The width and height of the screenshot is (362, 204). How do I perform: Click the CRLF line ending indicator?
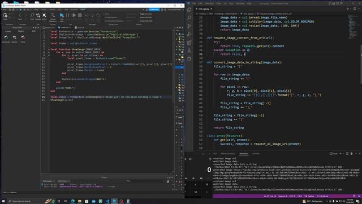point(300,196)
